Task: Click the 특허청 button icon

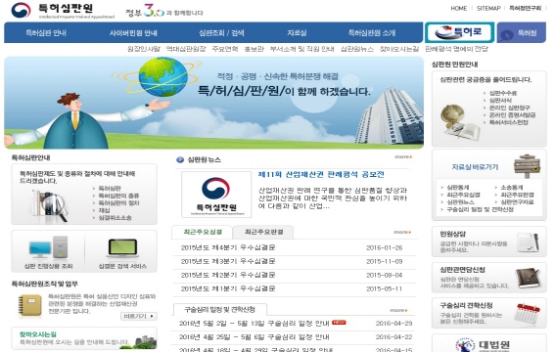Action: pyautogui.click(x=506, y=34)
